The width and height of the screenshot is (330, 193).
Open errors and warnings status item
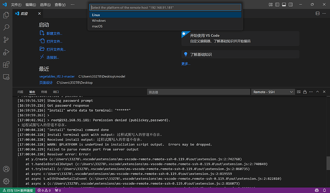click(x=44, y=190)
